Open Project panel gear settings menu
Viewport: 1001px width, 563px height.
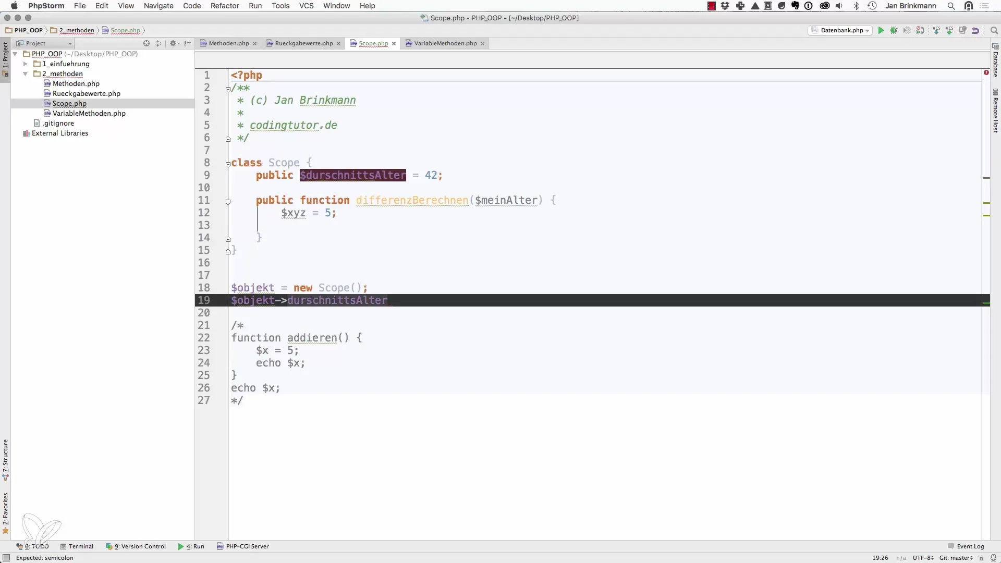coord(174,43)
